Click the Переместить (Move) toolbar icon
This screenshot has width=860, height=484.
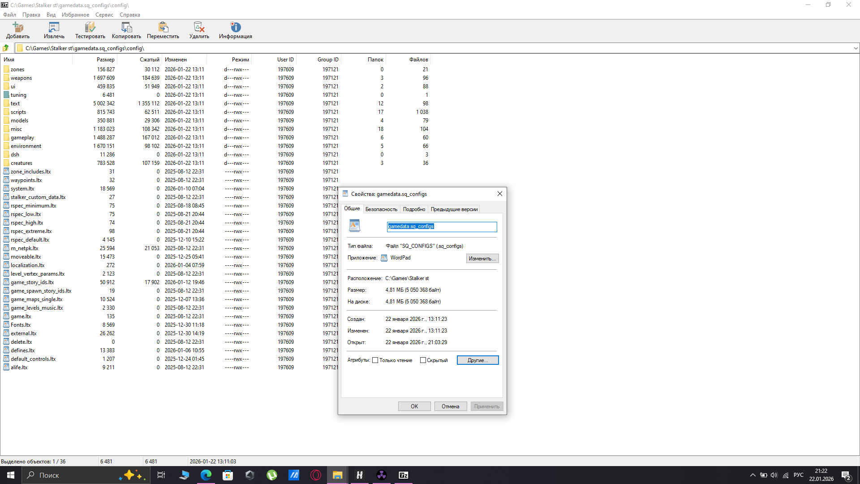click(x=163, y=27)
